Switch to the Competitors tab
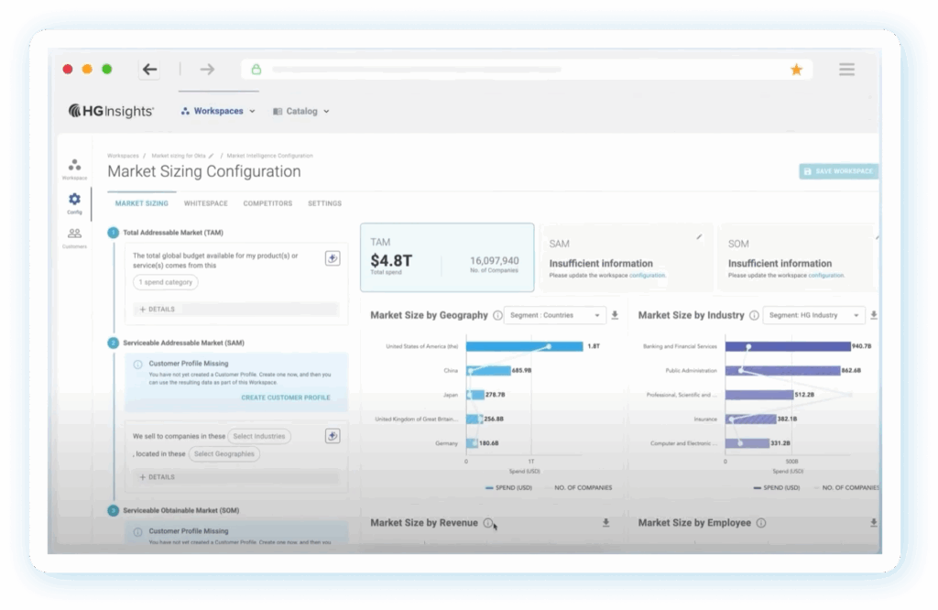 tap(267, 203)
